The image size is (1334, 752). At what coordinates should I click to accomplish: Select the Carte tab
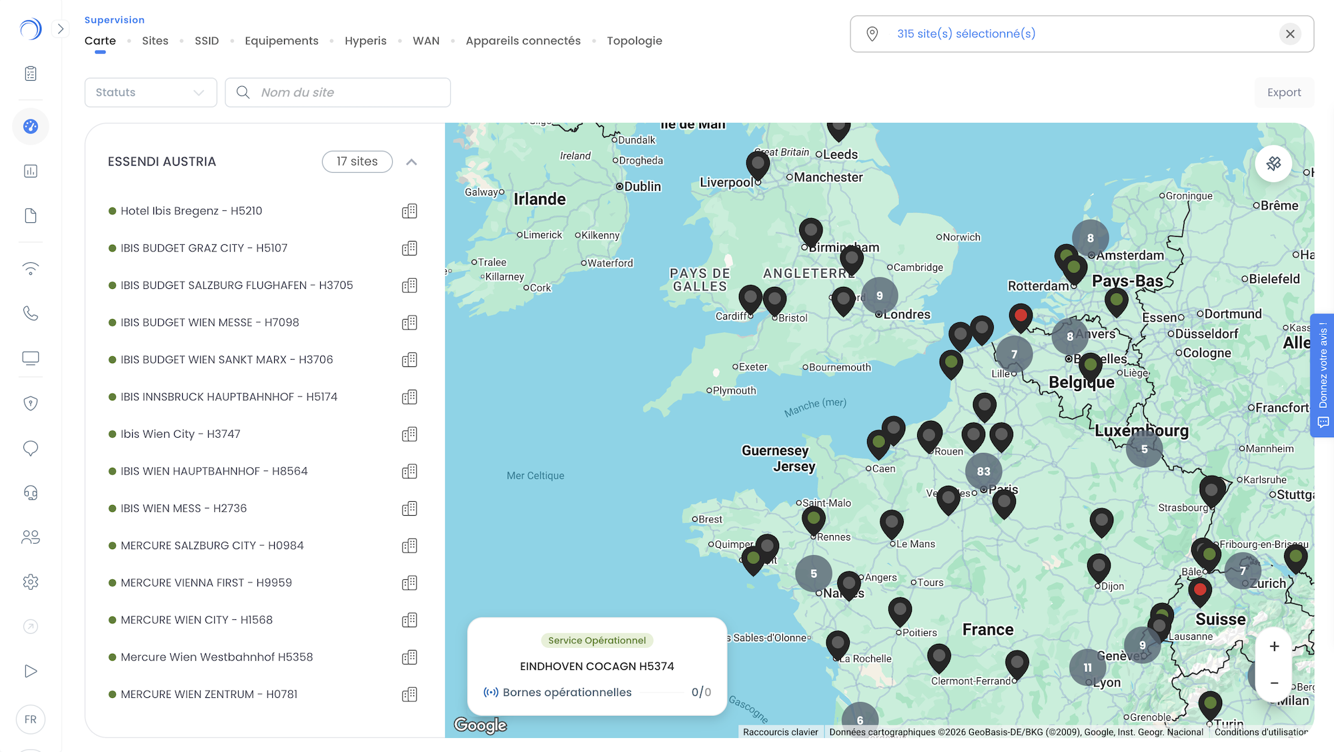click(100, 41)
